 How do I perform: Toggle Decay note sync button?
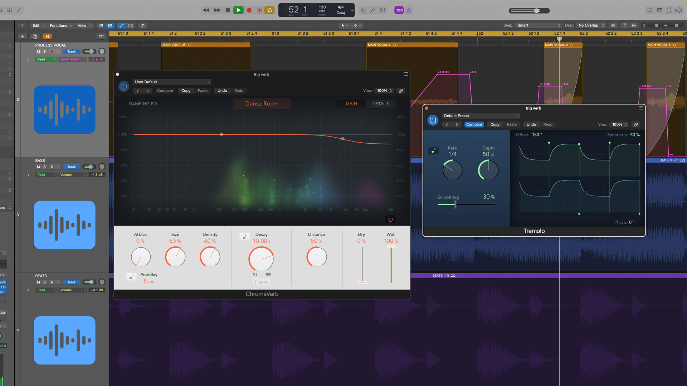(245, 236)
